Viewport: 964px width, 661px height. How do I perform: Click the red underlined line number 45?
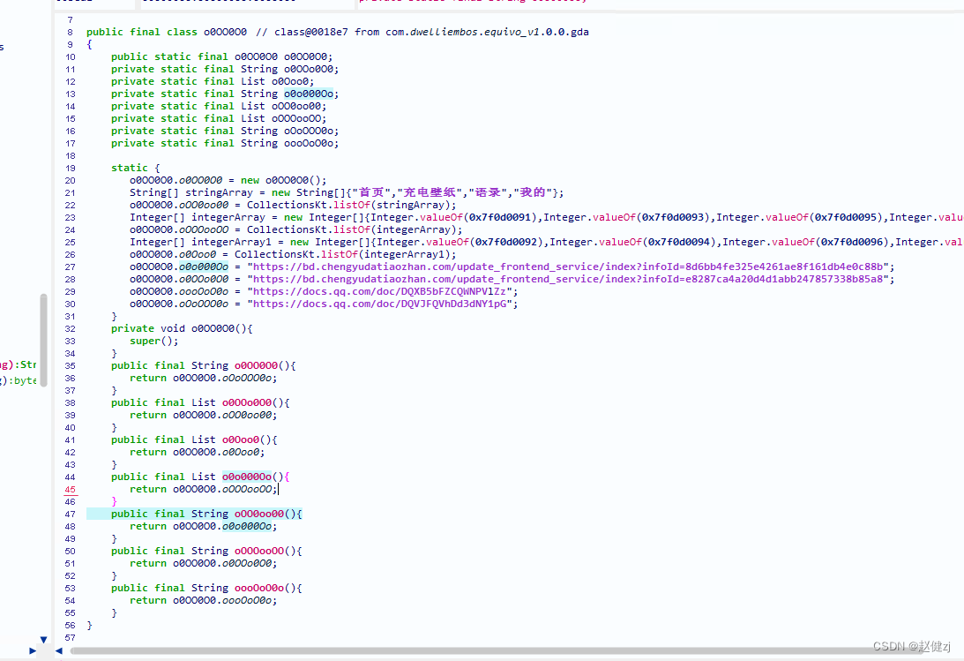pos(70,490)
